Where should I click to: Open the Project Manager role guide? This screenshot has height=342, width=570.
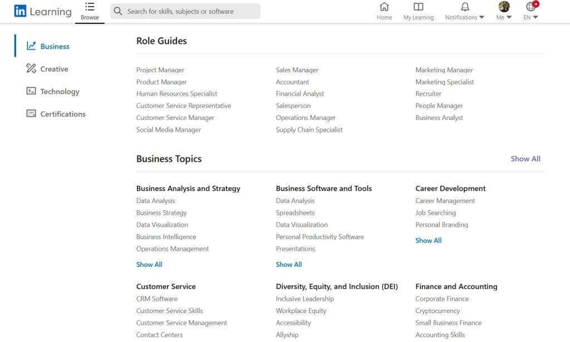pyautogui.click(x=160, y=70)
